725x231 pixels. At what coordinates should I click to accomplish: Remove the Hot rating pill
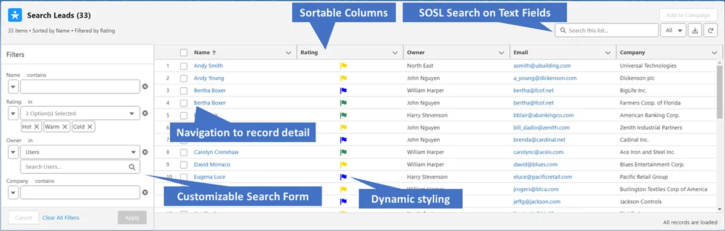click(x=36, y=127)
